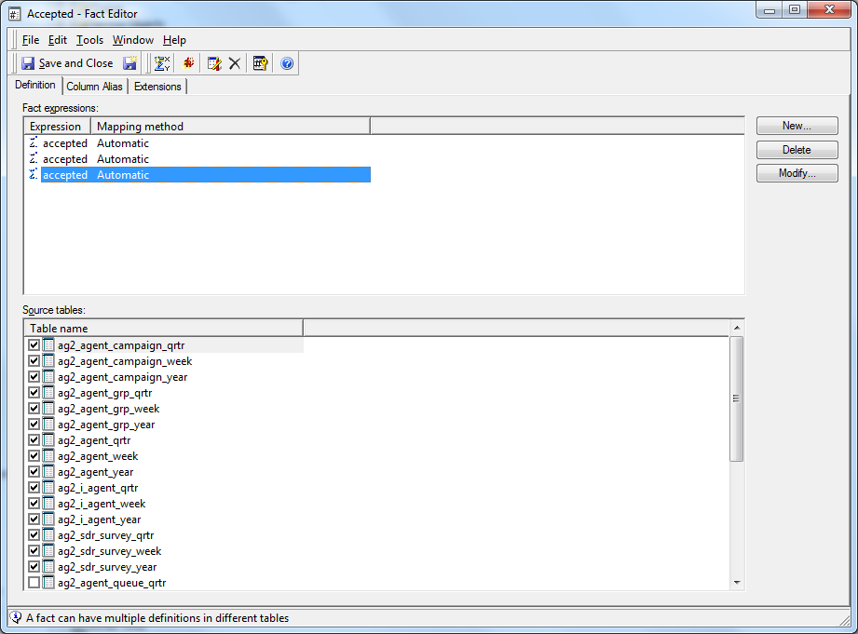
Task: Click the New... button
Action: [x=797, y=126]
